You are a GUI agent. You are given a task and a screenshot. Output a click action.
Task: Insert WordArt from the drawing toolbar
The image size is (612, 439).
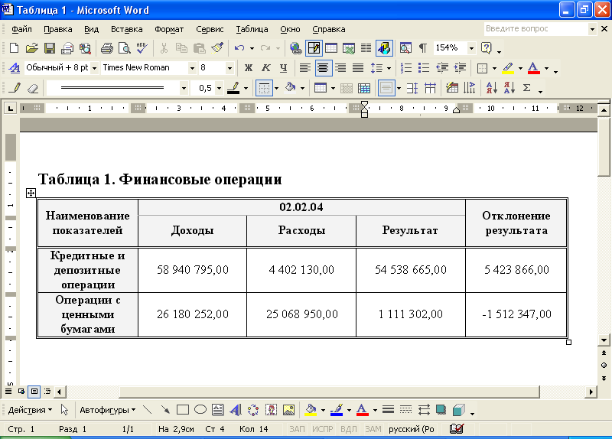235,410
